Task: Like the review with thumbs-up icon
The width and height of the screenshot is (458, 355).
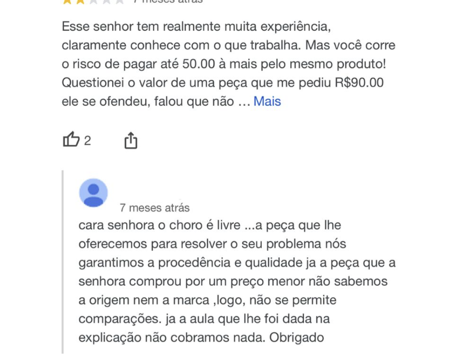Action: 71,140
